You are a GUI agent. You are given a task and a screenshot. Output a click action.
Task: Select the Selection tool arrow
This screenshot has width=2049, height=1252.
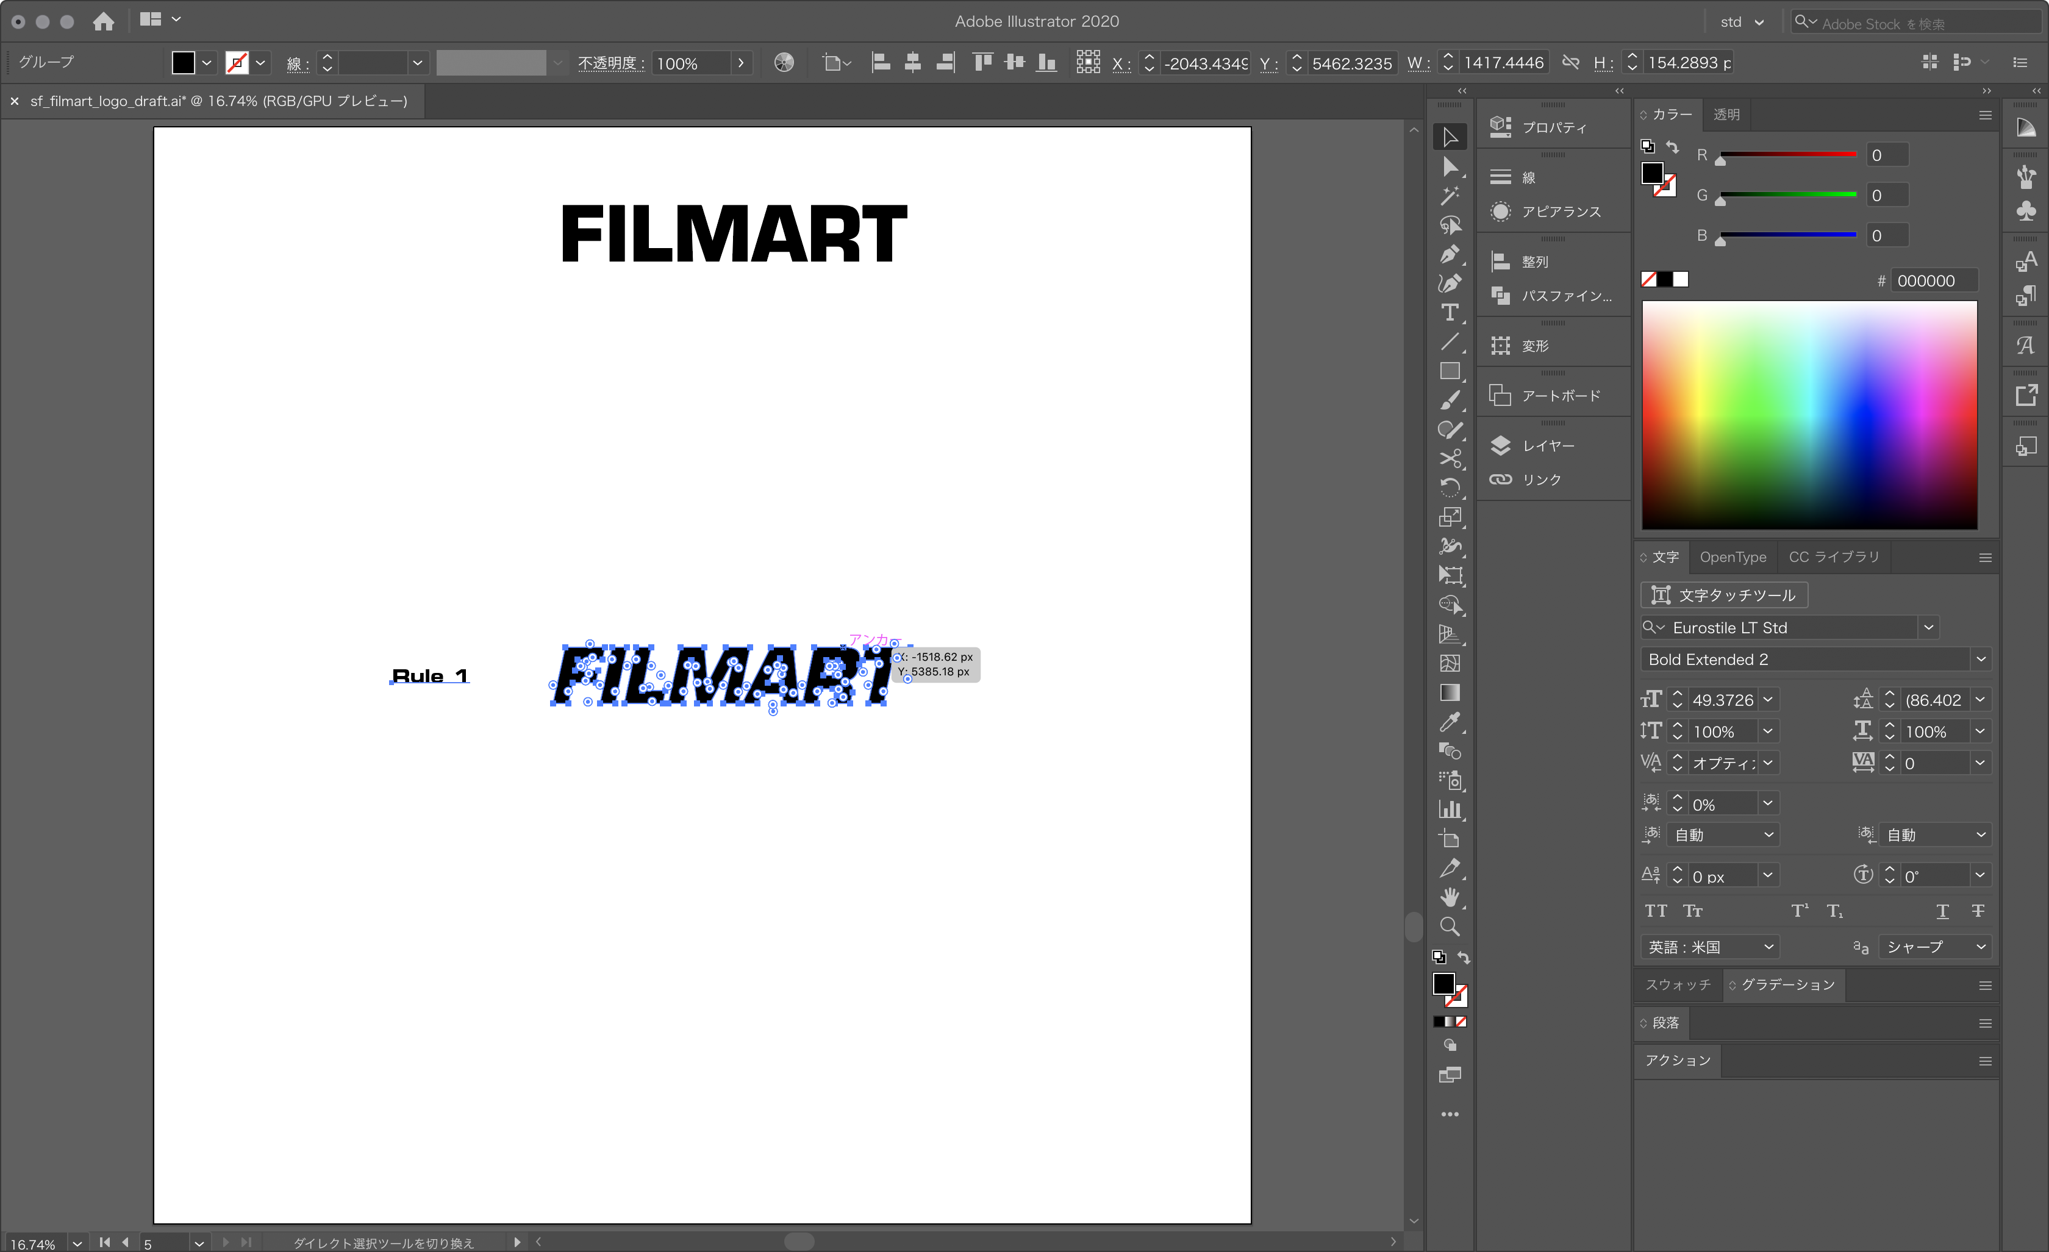tap(1450, 137)
